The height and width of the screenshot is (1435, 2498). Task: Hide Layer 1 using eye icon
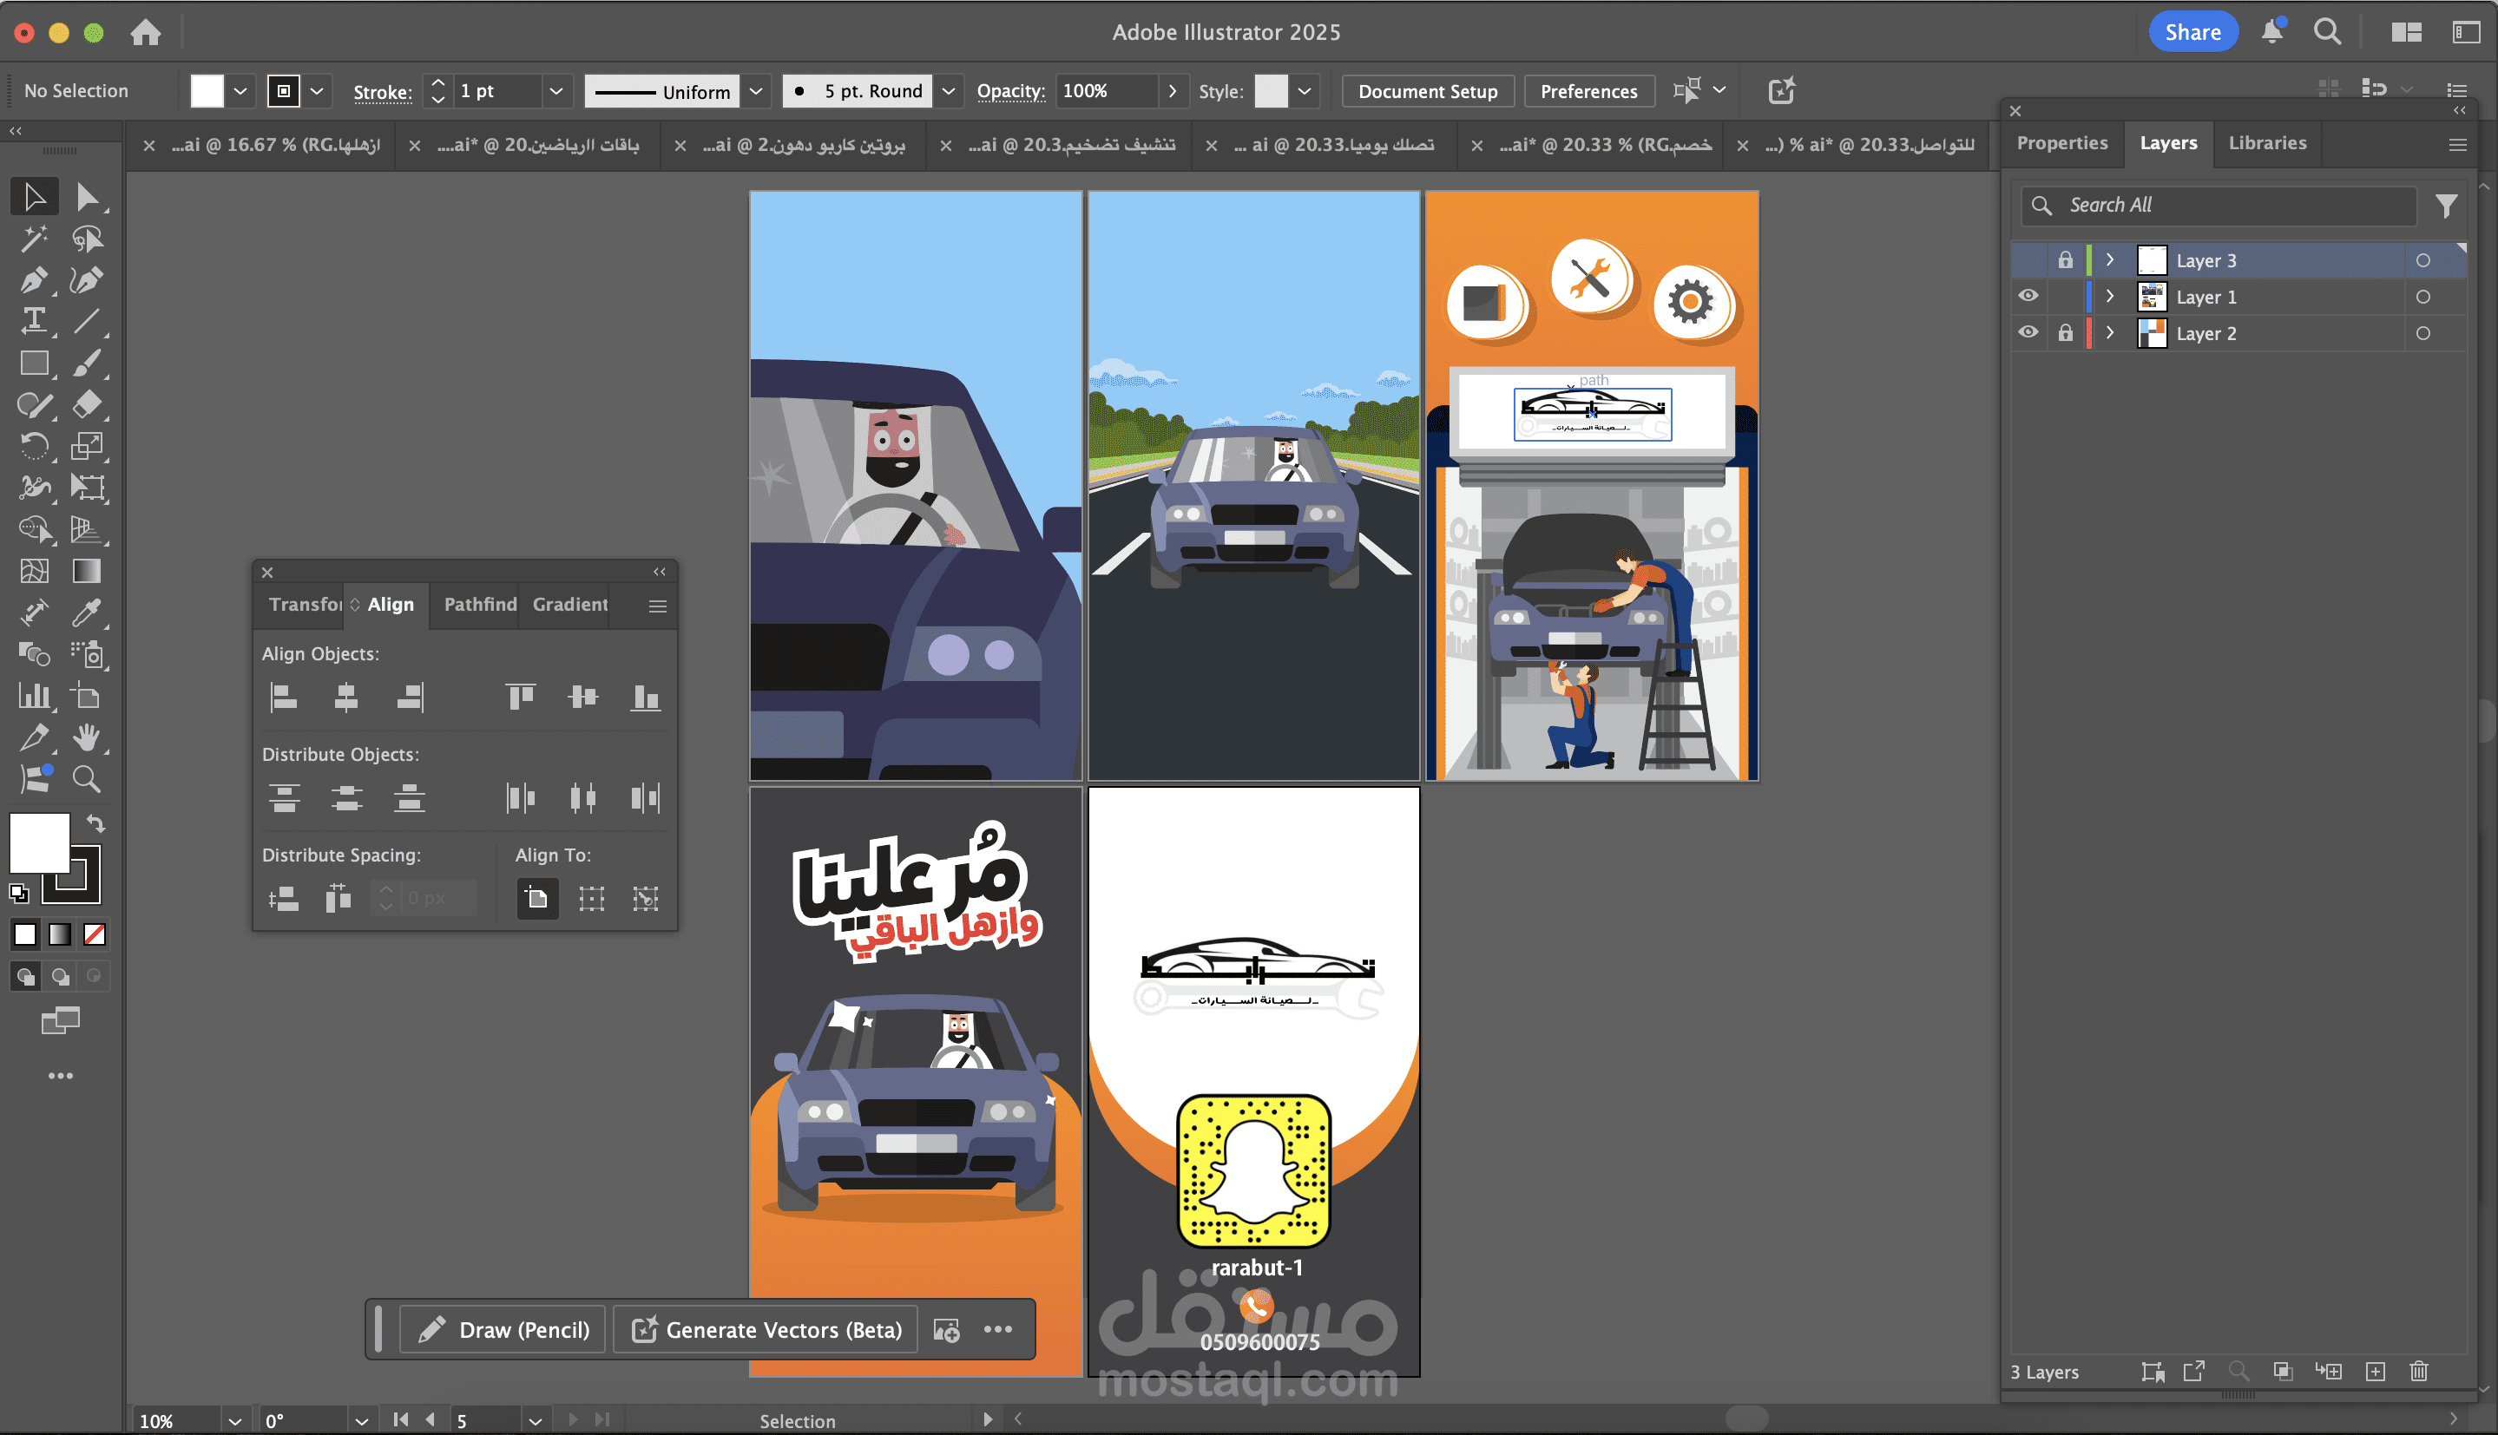coord(2028,296)
